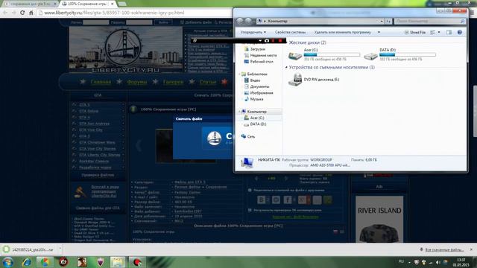Open the Windows Start menu
Image resolution: width=477 pixels, height=268 pixels.
(x=7, y=262)
